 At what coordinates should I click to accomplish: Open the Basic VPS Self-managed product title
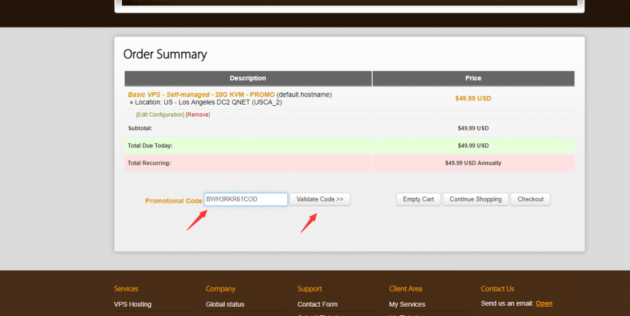(201, 95)
